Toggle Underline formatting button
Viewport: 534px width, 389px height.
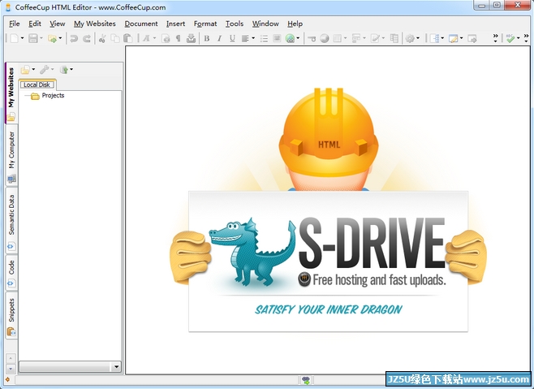click(x=232, y=38)
